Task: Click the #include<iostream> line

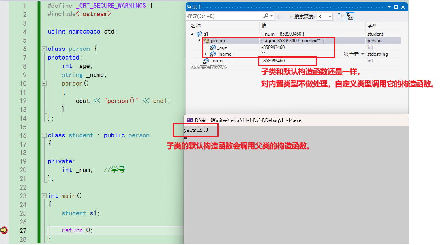Action: [79, 14]
